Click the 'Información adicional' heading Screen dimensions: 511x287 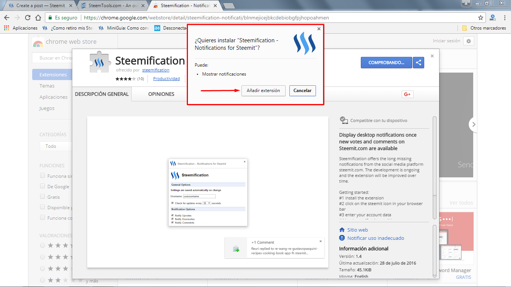364,248
